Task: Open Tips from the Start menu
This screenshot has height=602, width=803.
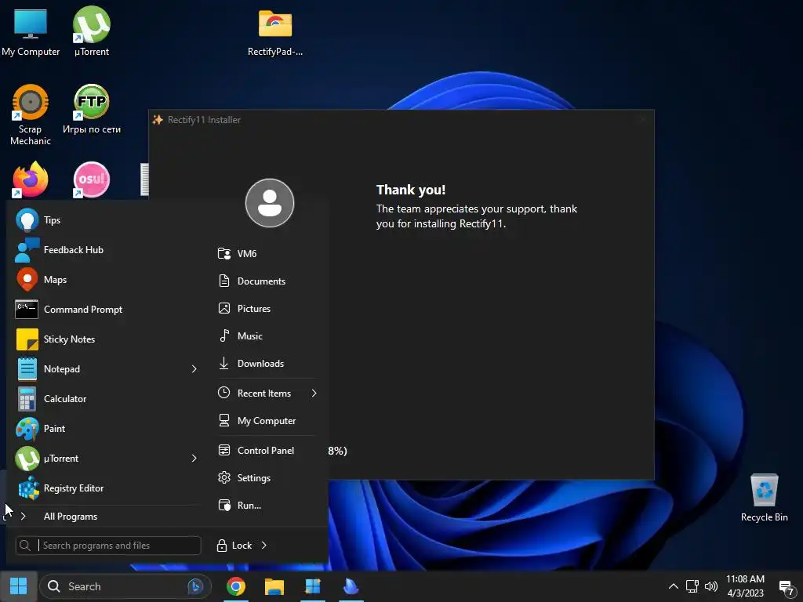Action: coord(106,220)
